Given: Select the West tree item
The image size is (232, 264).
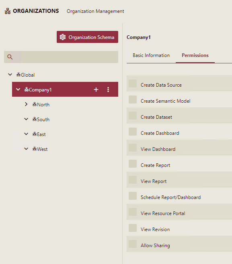Looking at the screenshot, I should point(40,149).
